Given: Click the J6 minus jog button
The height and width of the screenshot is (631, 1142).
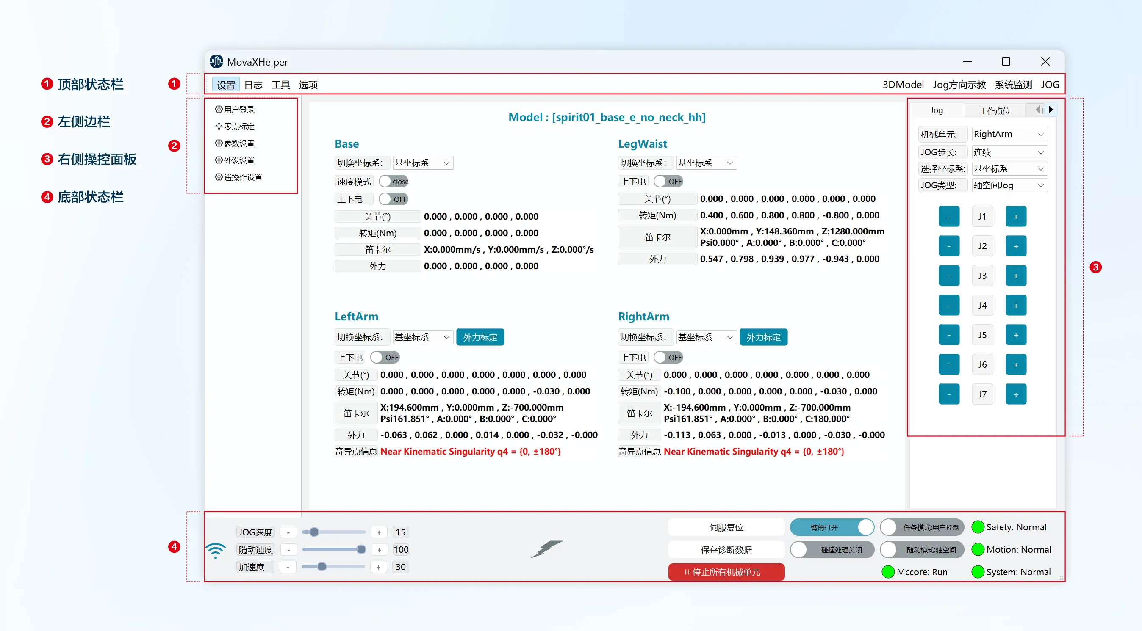Looking at the screenshot, I should tap(949, 365).
